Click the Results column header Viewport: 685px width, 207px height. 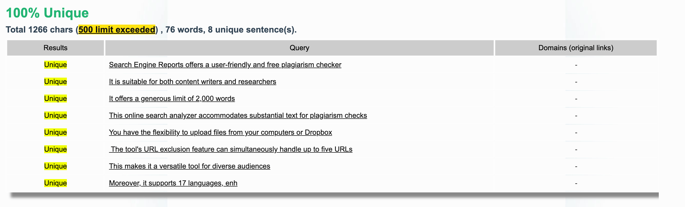55,48
